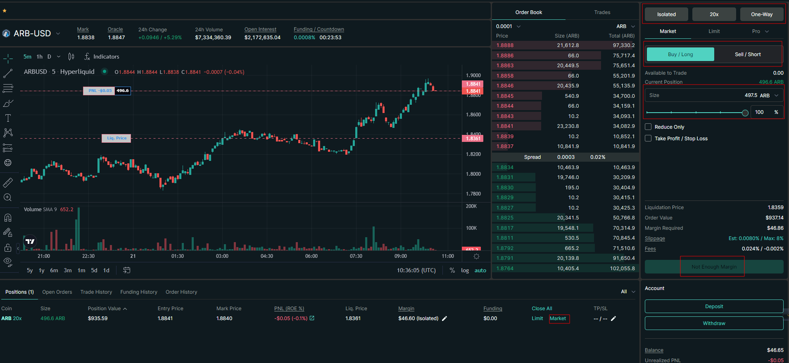The width and height of the screenshot is (789, 363).
Task: Change size unit ARB dropdown
Action: (770, 95)
